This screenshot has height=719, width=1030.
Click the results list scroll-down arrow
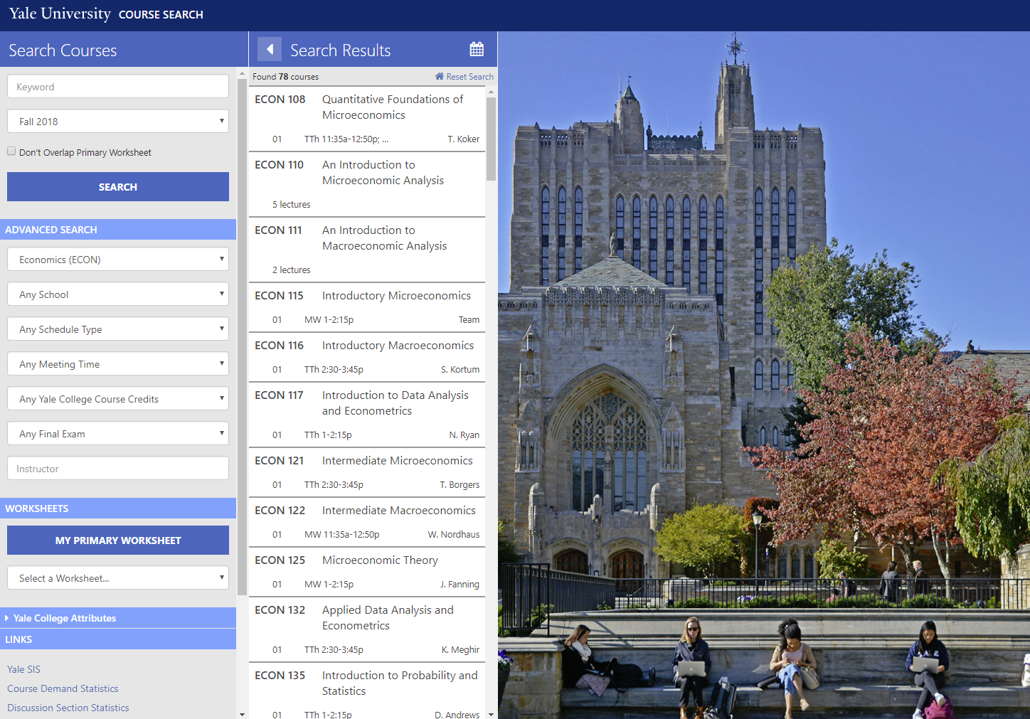click(491, 714)
